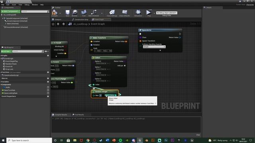
Task: Add new event dispatcher with plus icon
Action: point(48,96)
